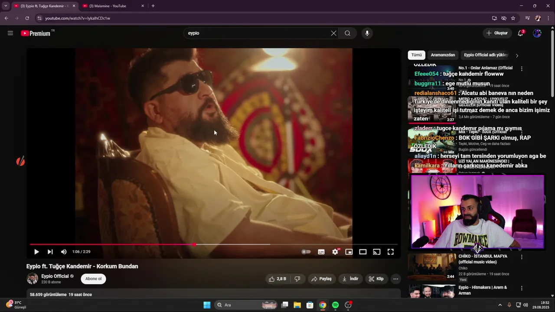555x312 pixels.
Task: Open options for CHİKO İSTANBUL MAFYA video
Action: coord(522,257)
